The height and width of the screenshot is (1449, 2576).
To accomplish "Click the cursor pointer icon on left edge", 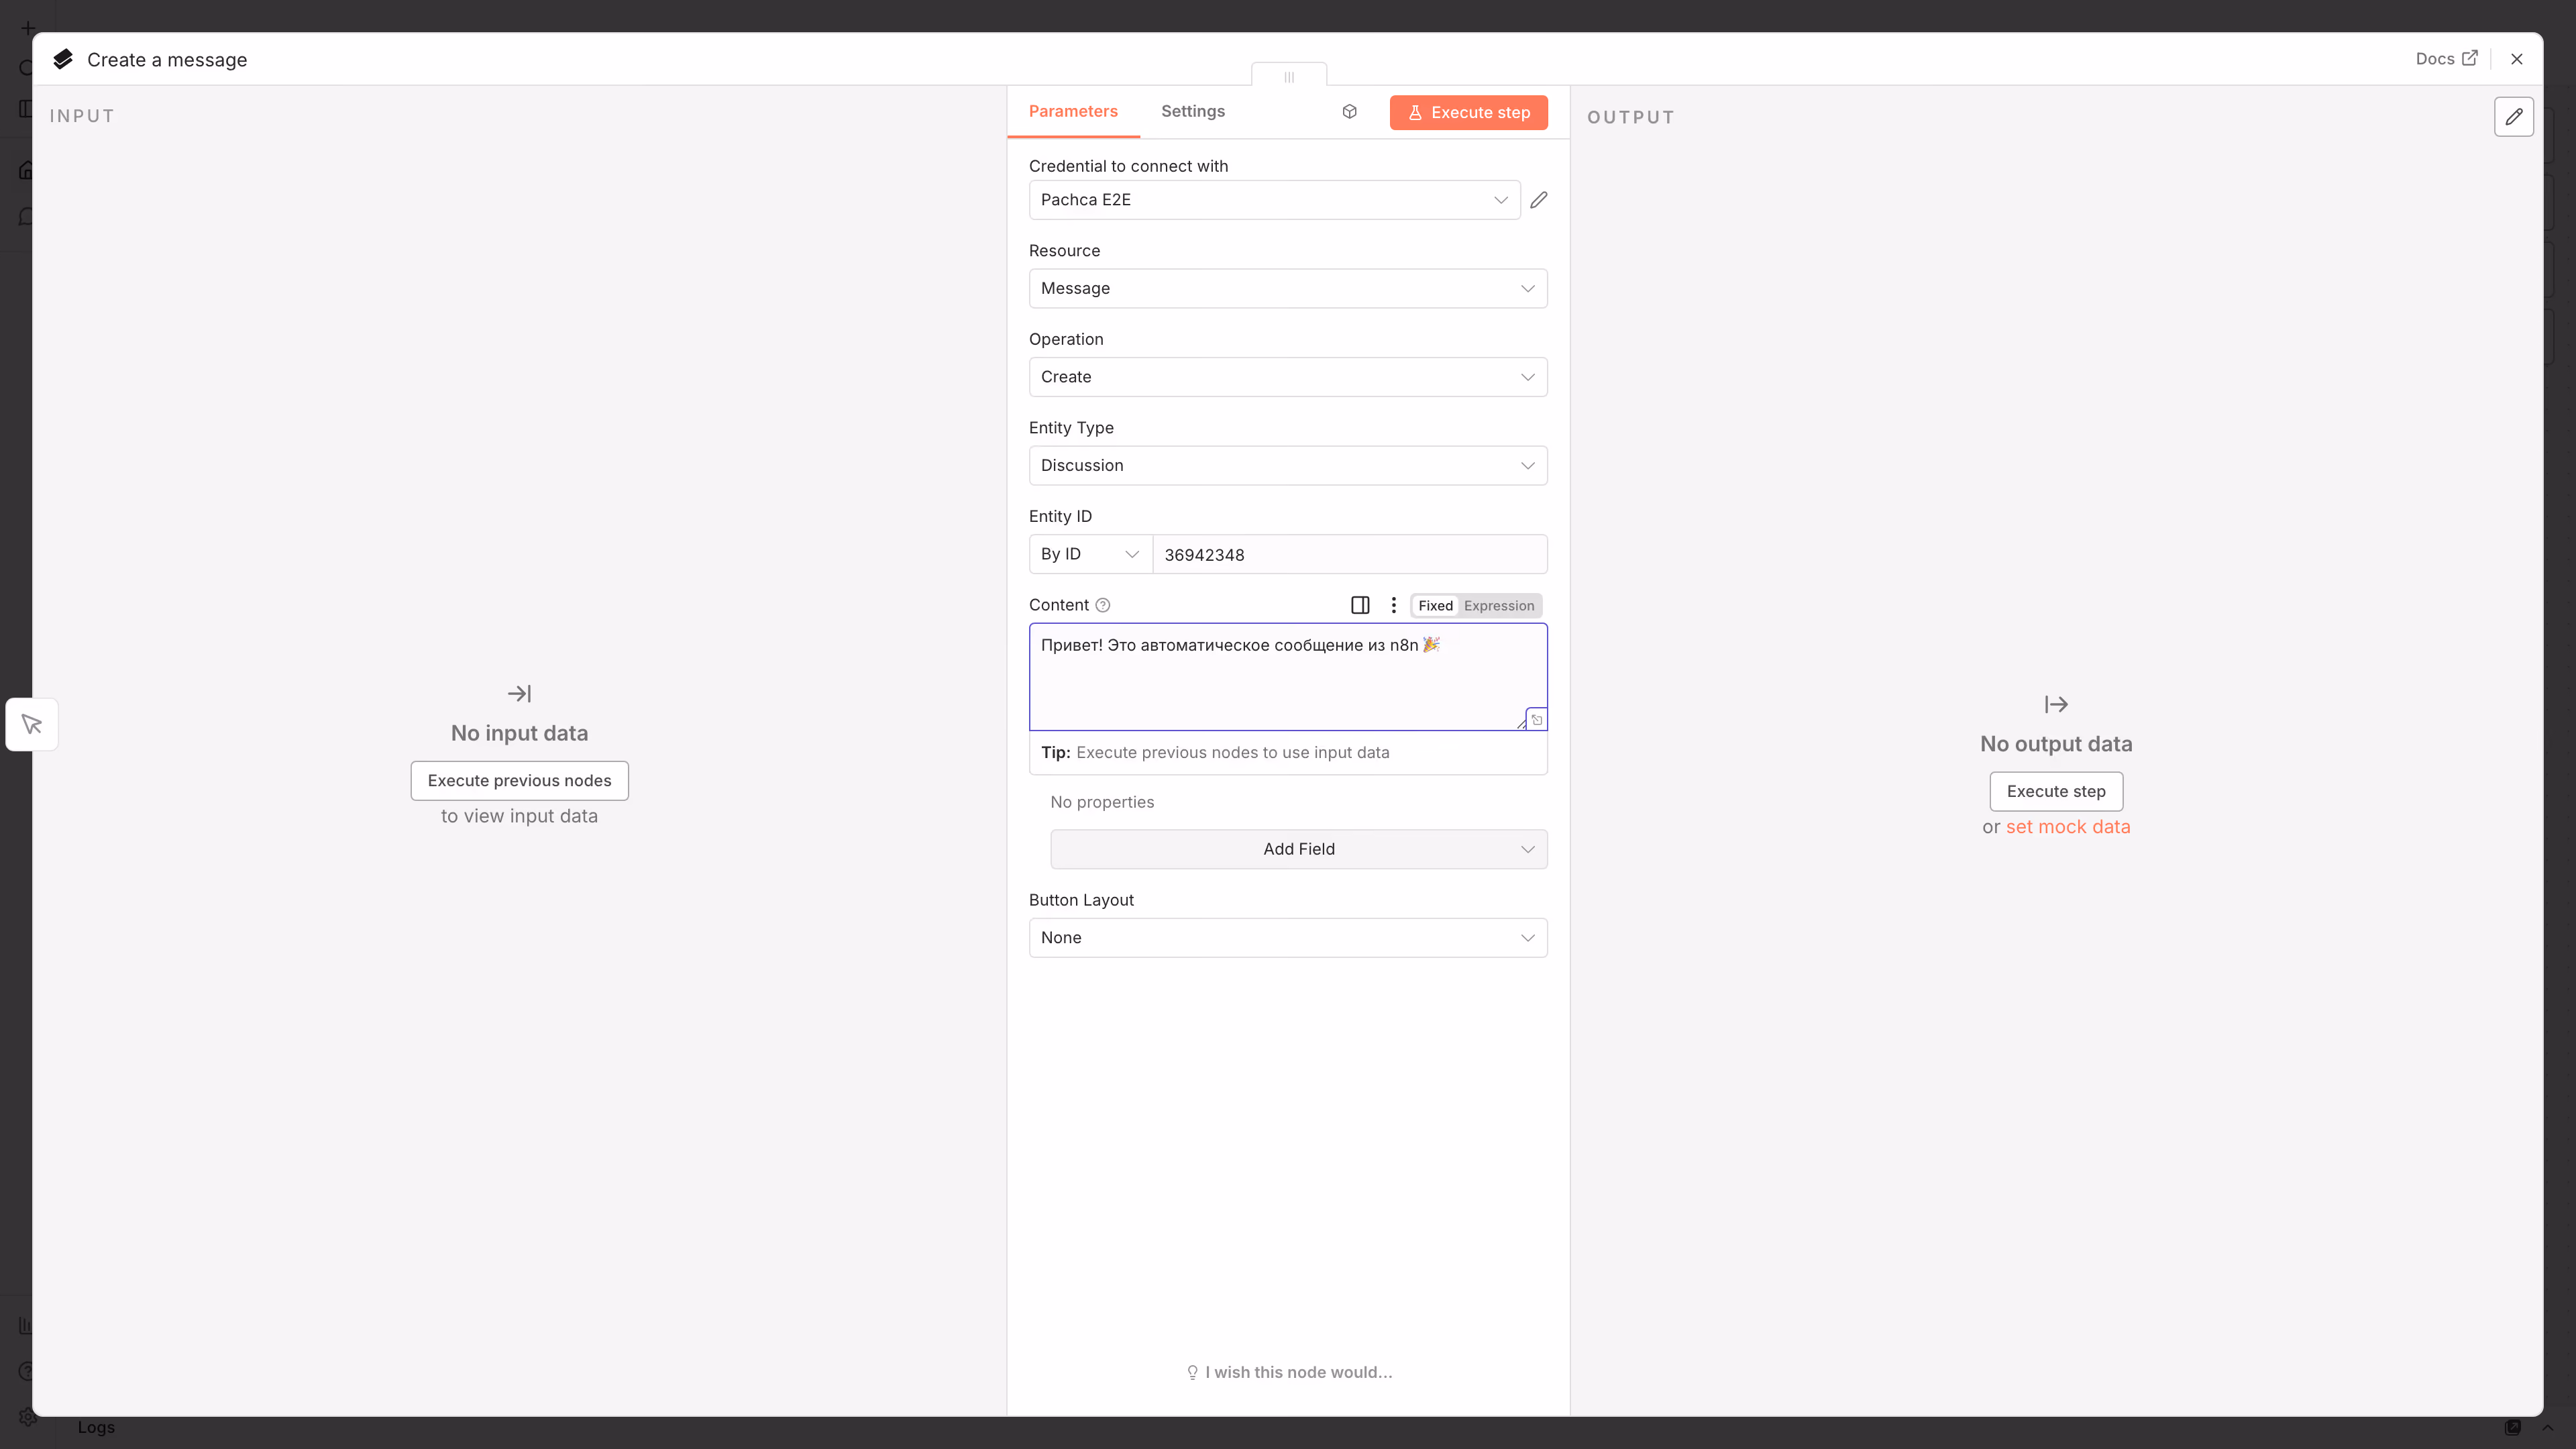I will (32, 724).
